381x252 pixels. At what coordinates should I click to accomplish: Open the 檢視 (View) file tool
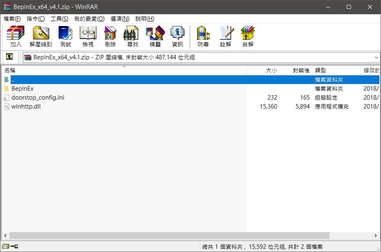[x=88, y=36]
